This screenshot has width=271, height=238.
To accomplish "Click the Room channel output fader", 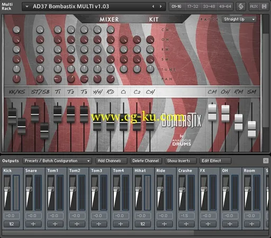I will tap(248, 189).
